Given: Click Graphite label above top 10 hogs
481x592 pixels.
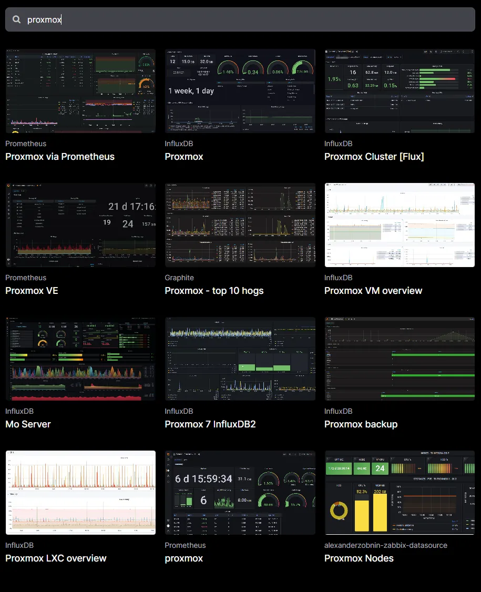Looking at the screenshot, I should [x=179, y=278].
